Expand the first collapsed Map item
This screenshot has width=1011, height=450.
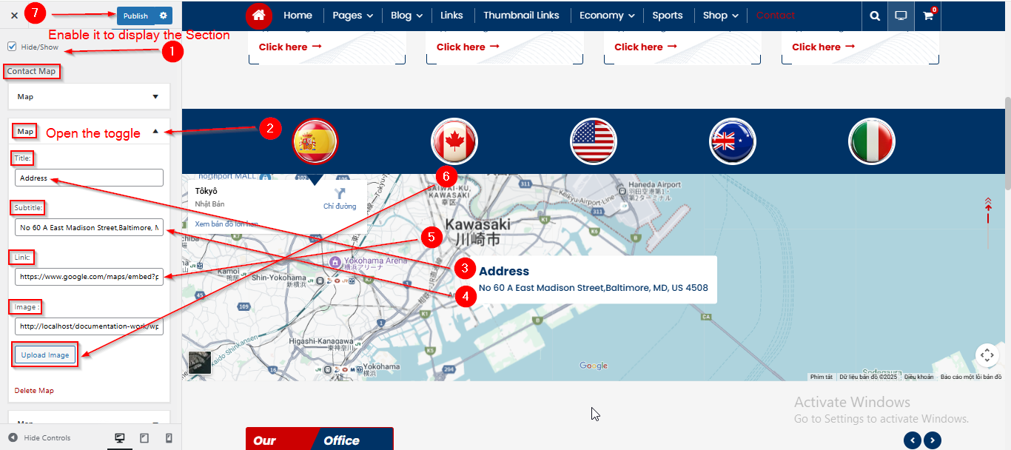(x=89, y=97)
